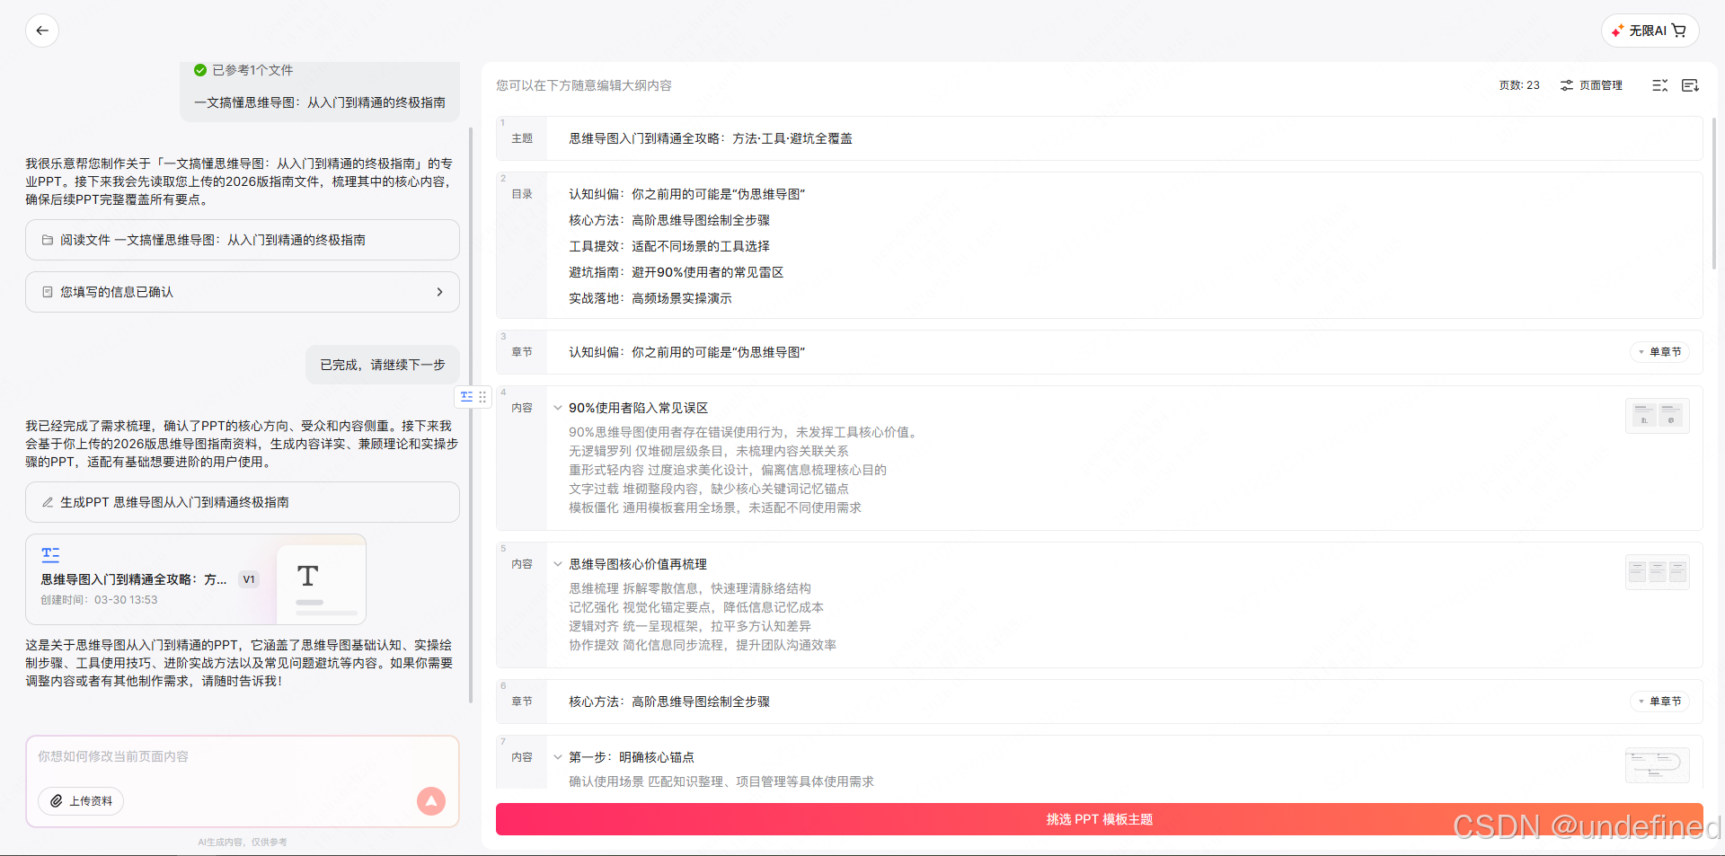
Task: Open the 无限AI cart button
Action: tap(1650, 31)
